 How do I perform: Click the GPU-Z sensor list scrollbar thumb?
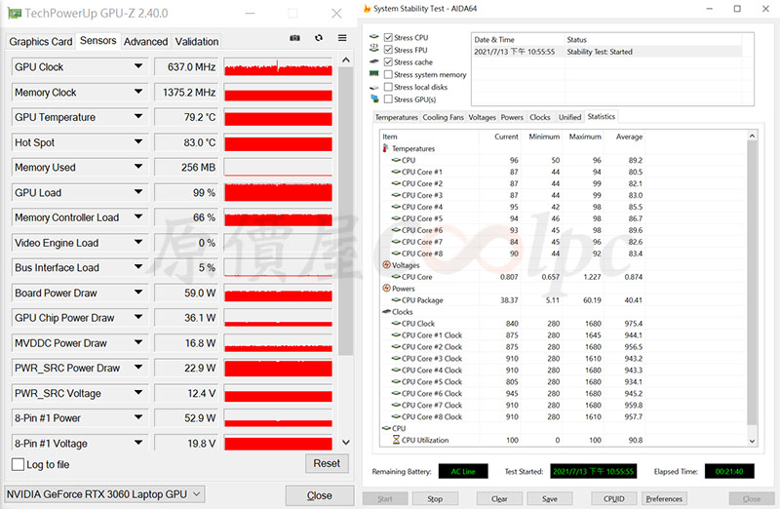click(x=346, y=212)
